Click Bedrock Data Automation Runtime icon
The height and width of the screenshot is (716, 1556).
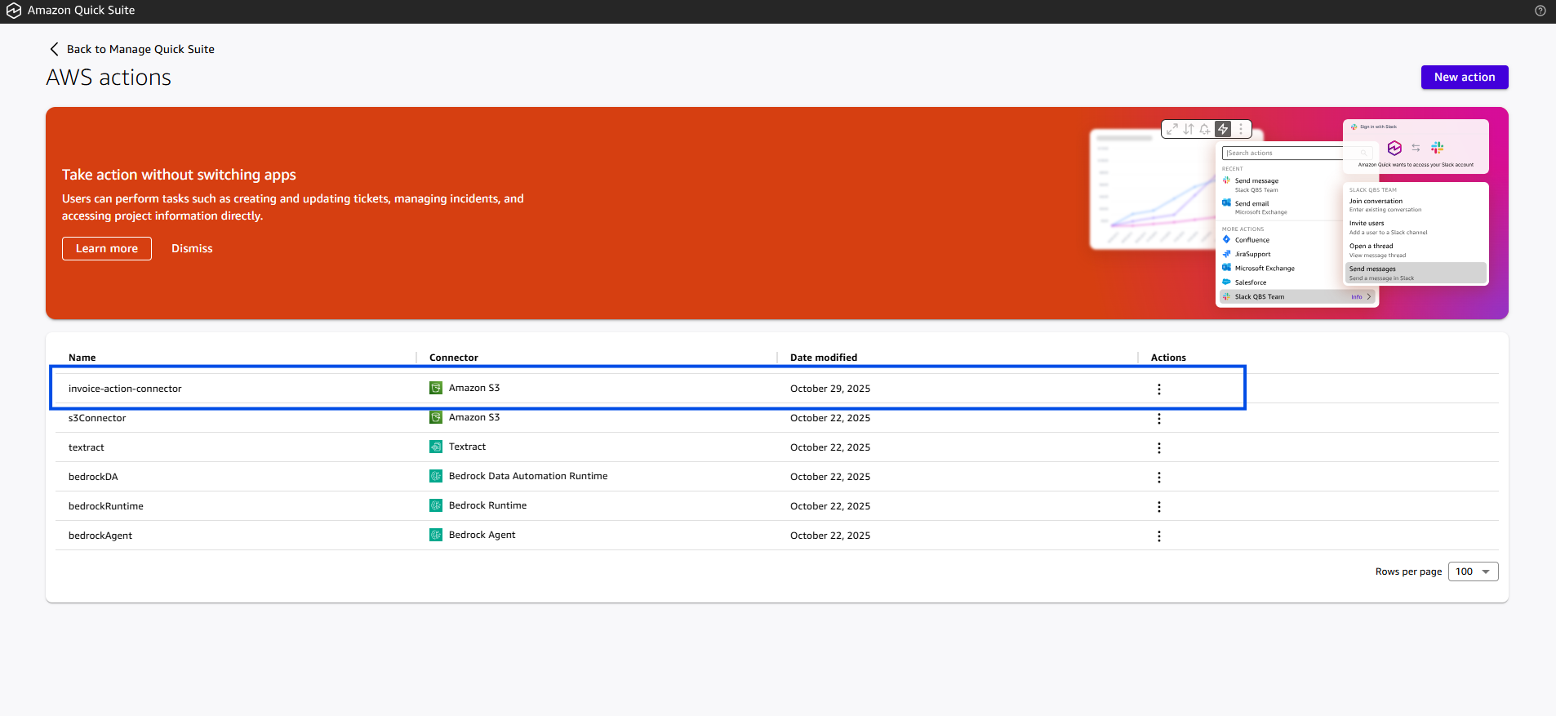tap(436, 476)
